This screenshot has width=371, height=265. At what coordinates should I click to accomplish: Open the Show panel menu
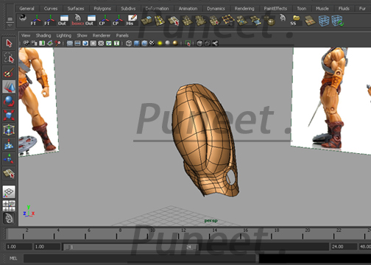pos(82,35)
